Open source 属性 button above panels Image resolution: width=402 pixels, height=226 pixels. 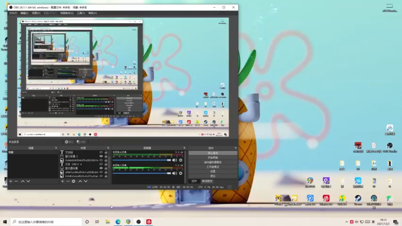tap(69, 142)
